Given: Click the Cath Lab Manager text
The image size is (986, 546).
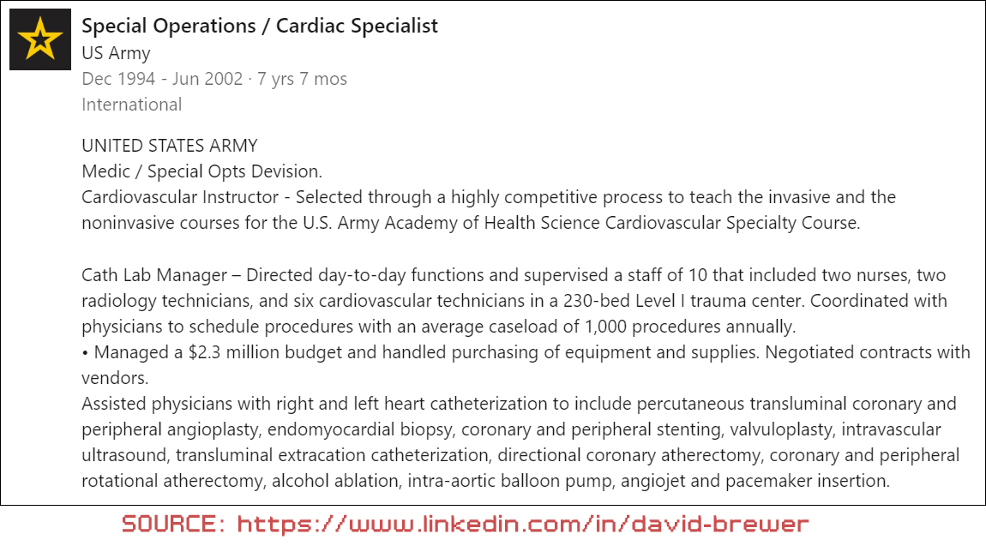Looking at the screenshot, I should [x=154, y=276].
